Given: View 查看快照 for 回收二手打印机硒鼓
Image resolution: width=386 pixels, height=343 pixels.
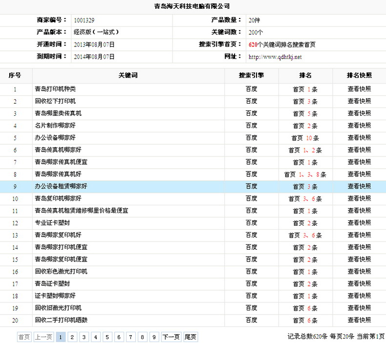Looking at the screenshot, I should (359, 321).
